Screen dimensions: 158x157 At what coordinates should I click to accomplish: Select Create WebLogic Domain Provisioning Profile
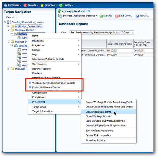[x=108, y=102]
